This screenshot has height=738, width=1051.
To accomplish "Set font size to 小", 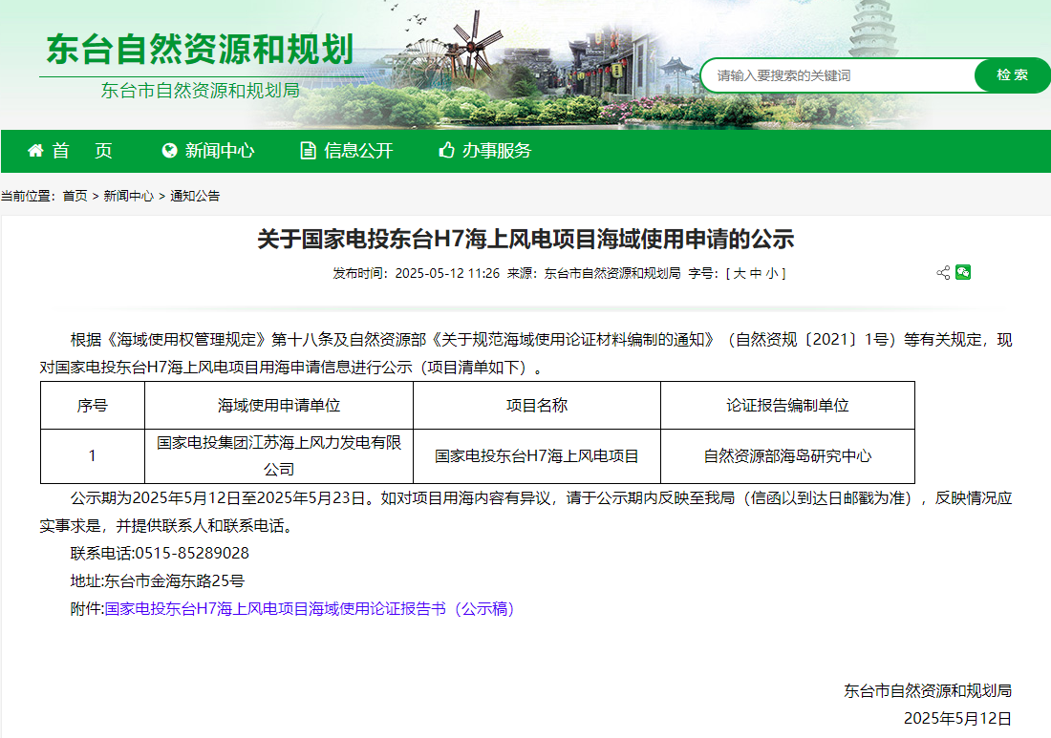I will point(771,273).
